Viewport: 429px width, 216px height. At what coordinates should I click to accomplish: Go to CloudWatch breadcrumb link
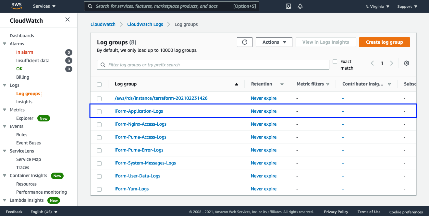pyautogui.click(x=103, y=24)
